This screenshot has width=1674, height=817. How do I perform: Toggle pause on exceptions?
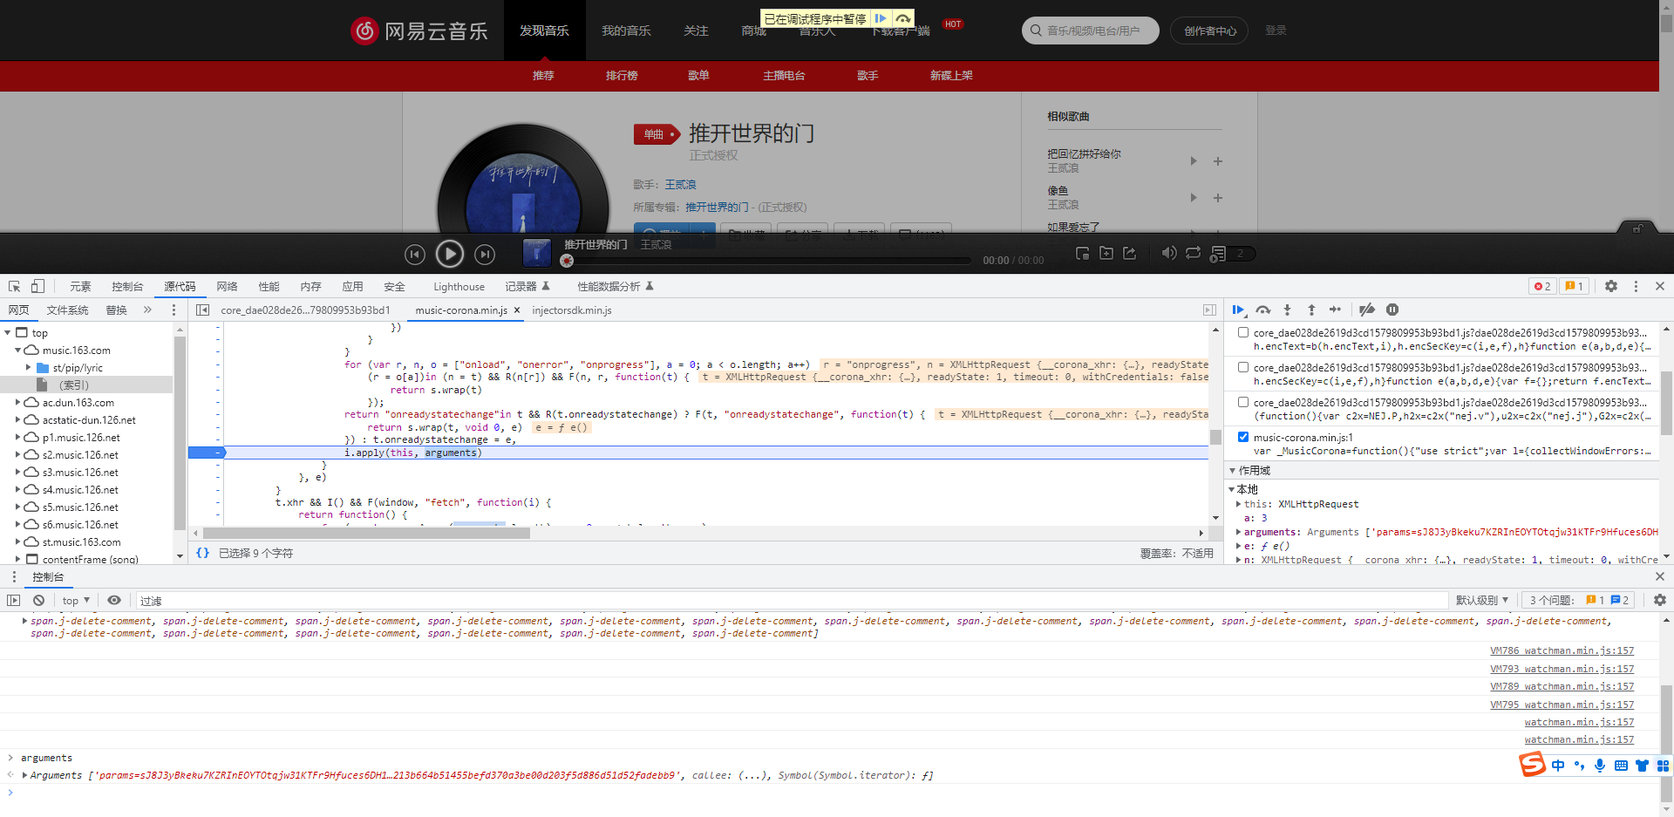point(1392,310)
